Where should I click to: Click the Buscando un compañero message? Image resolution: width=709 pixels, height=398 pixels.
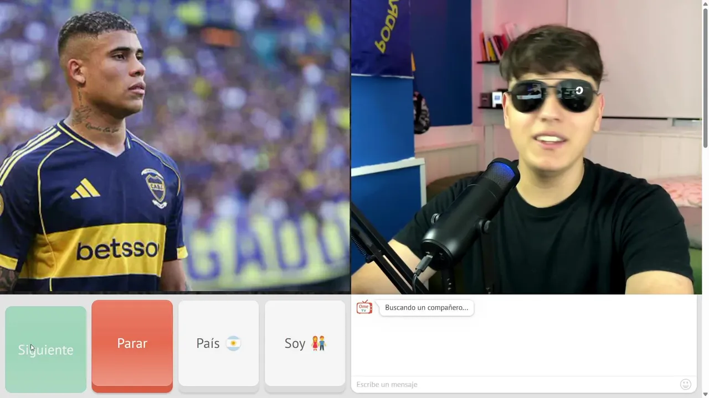[x=427, y=307]
